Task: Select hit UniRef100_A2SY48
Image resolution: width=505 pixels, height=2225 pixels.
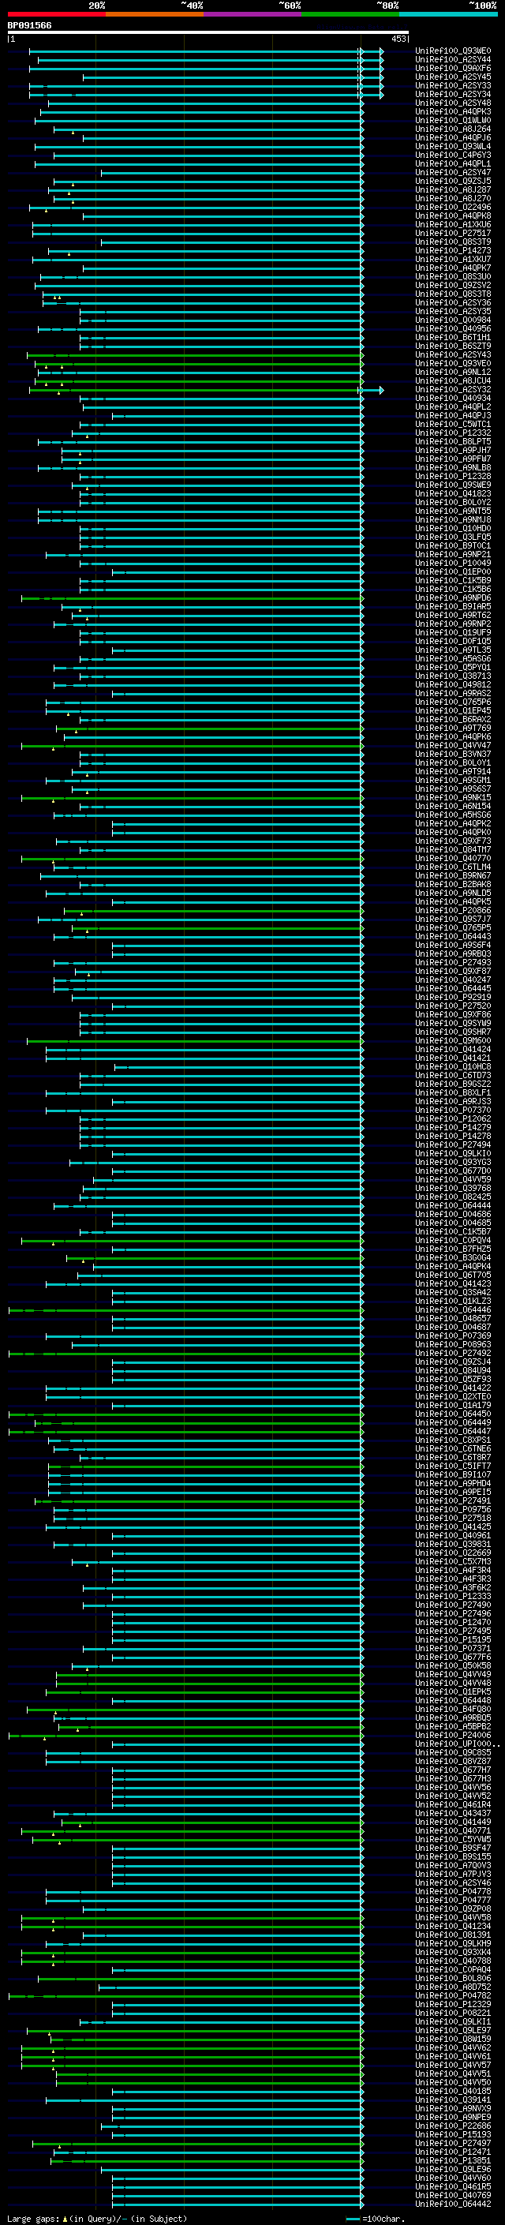Action: pyautogui.click(x=452, y=103)
